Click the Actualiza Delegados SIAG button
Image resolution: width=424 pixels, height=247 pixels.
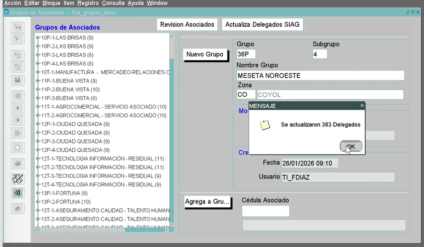point(262,24)
